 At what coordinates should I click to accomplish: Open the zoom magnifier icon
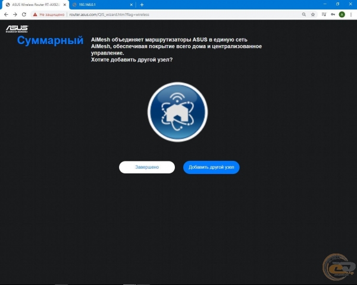pyautogui.click(x=304, y=14)
